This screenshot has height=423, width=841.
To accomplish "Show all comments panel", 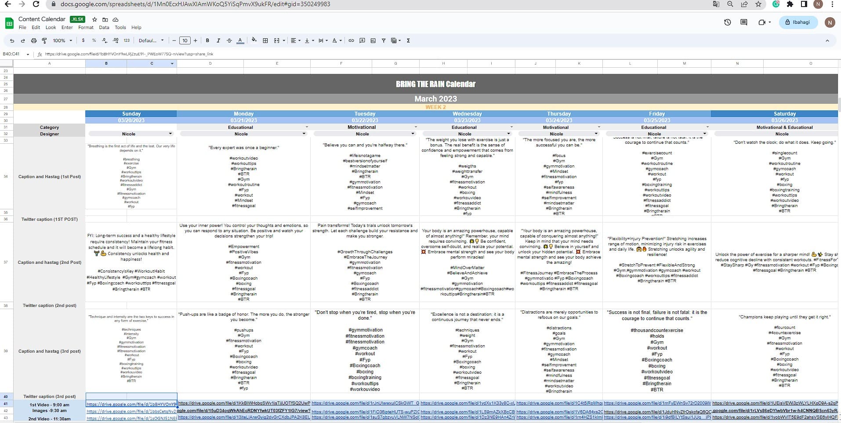I will (x=744, y=22).
